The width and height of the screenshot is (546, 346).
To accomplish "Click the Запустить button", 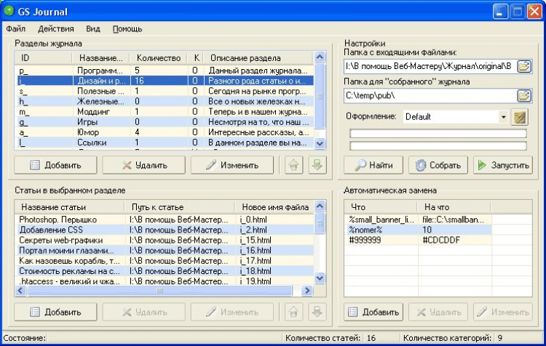I will [x=503, y=165].
